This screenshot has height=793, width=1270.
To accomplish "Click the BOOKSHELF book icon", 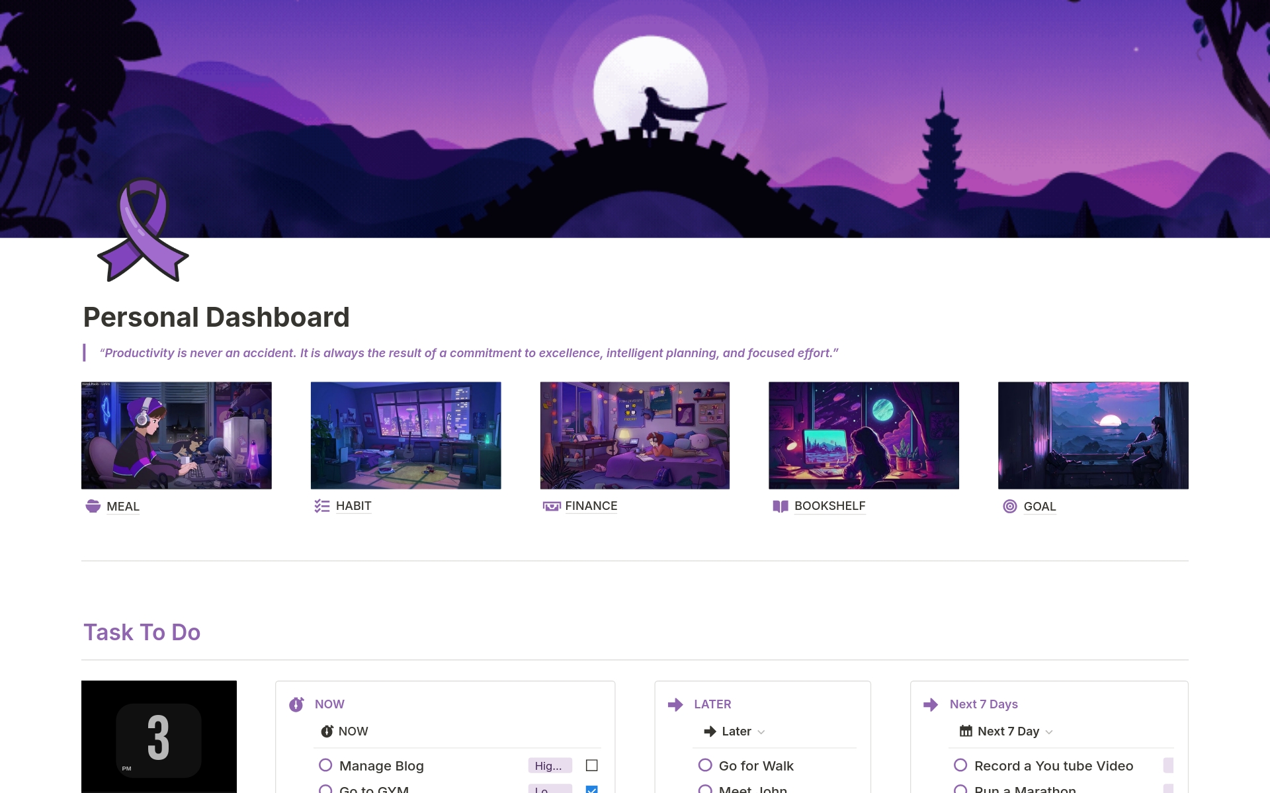I will (781, 507).
